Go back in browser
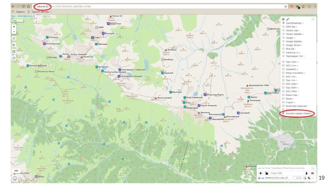330x186 pixels. tap(13, 7)
